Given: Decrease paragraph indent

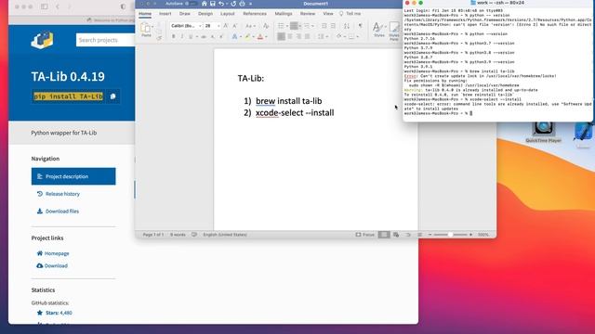Looking at the screenshot, I should click(x=324, y=26).
